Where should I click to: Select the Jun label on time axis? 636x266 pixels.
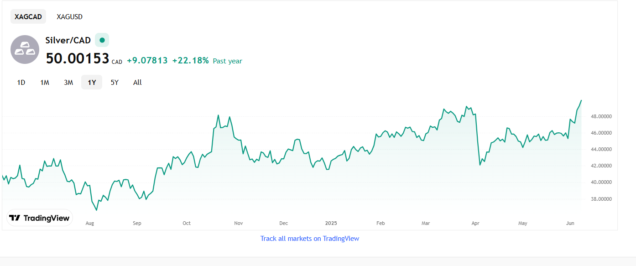[570, 223]
